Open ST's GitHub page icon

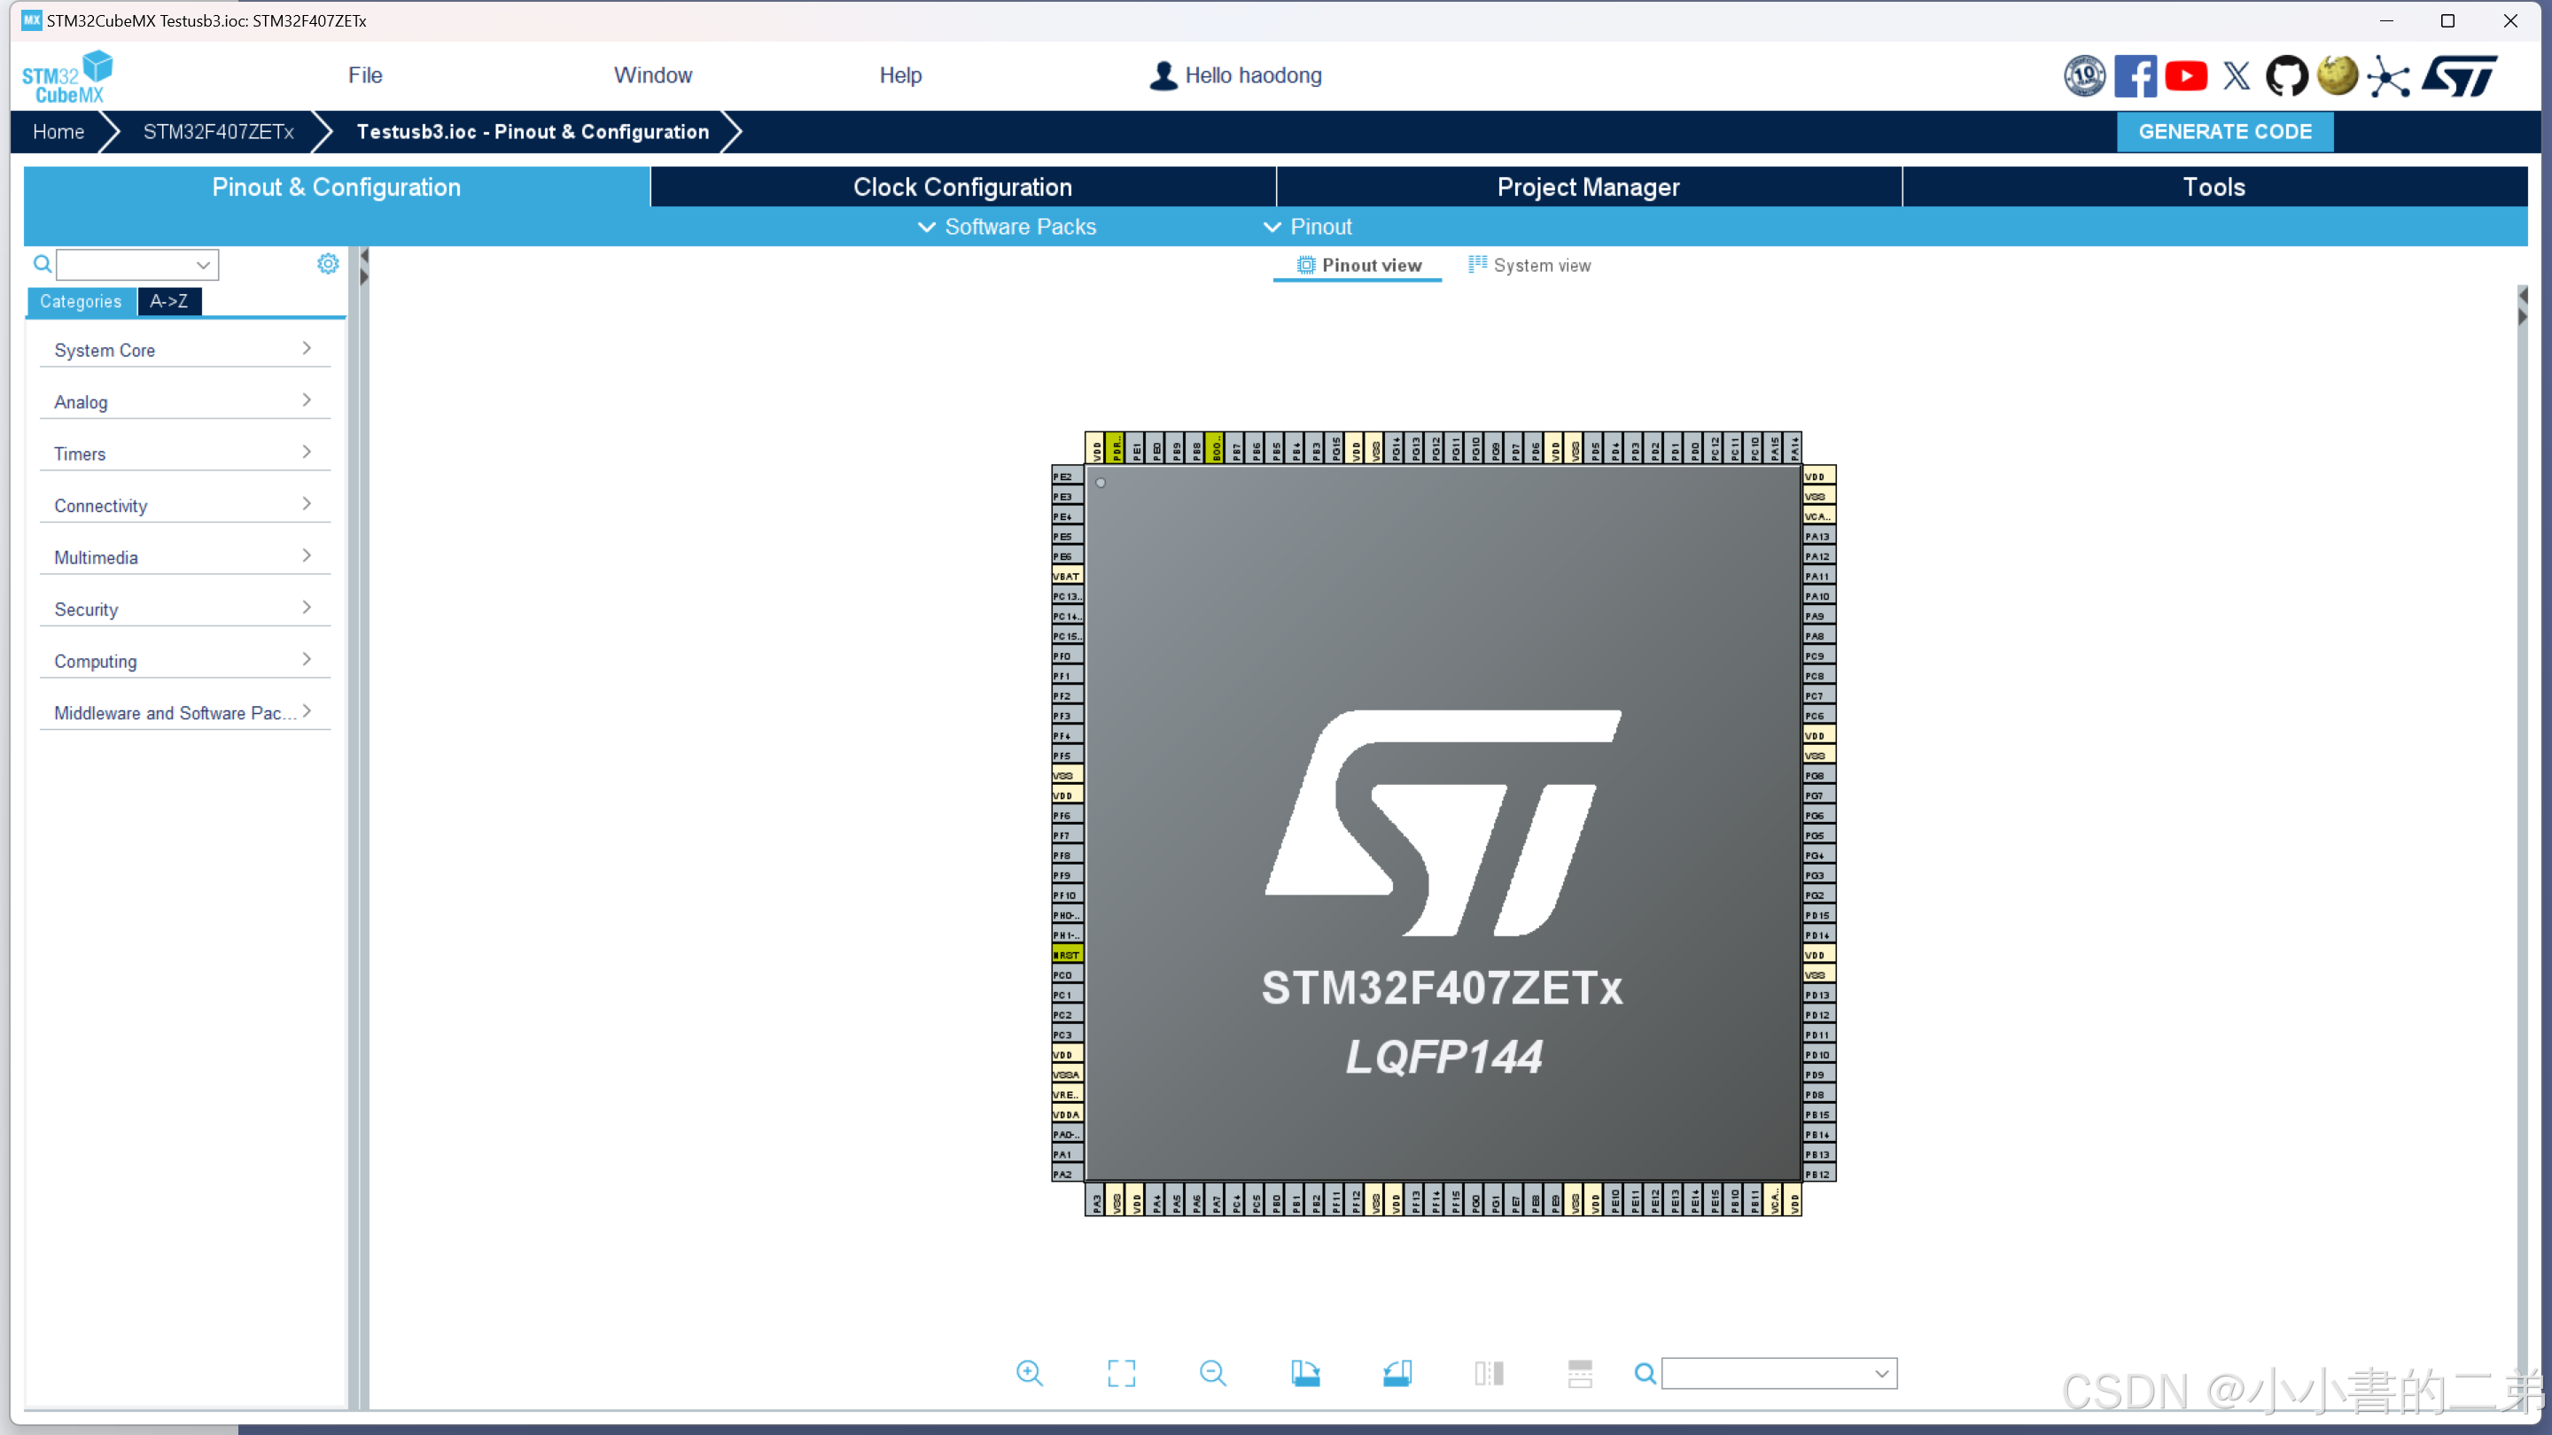(2287, 75)
